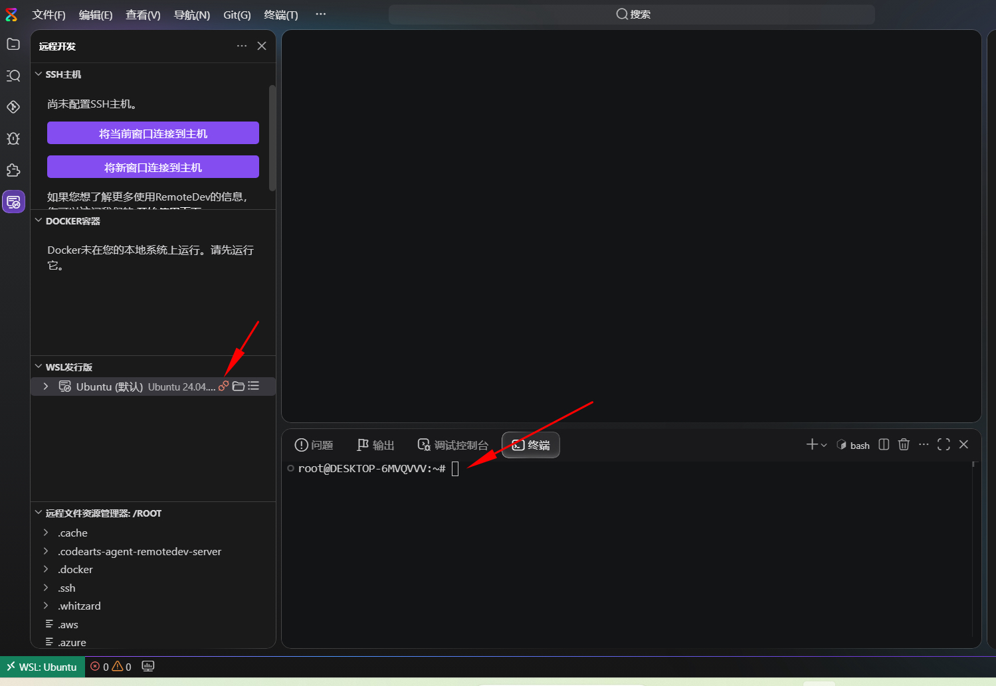996x686 pixels.
Task: Open more actions in 远程开发 panel header
Action: point(242,46)
